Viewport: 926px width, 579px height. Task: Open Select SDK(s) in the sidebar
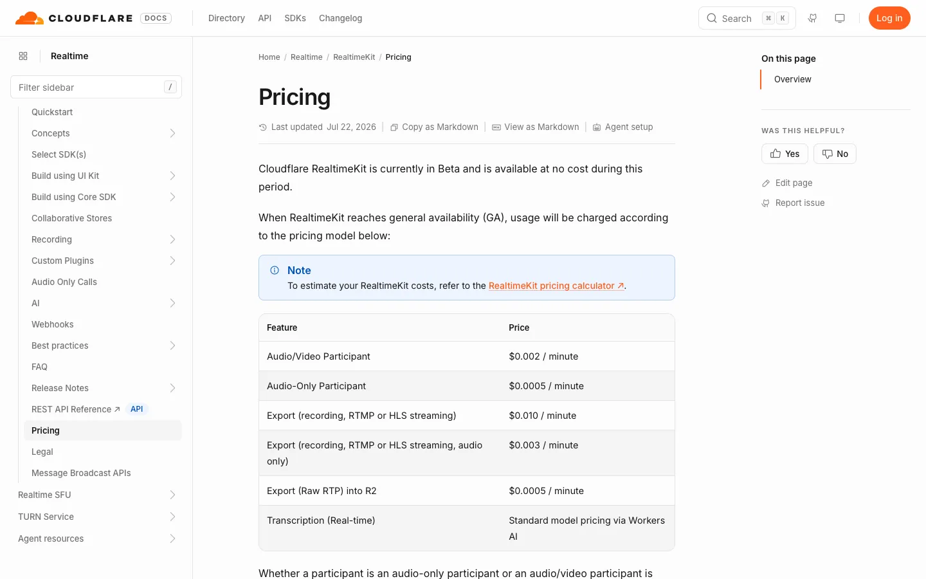pyautogui.click(x=59, y=154)
